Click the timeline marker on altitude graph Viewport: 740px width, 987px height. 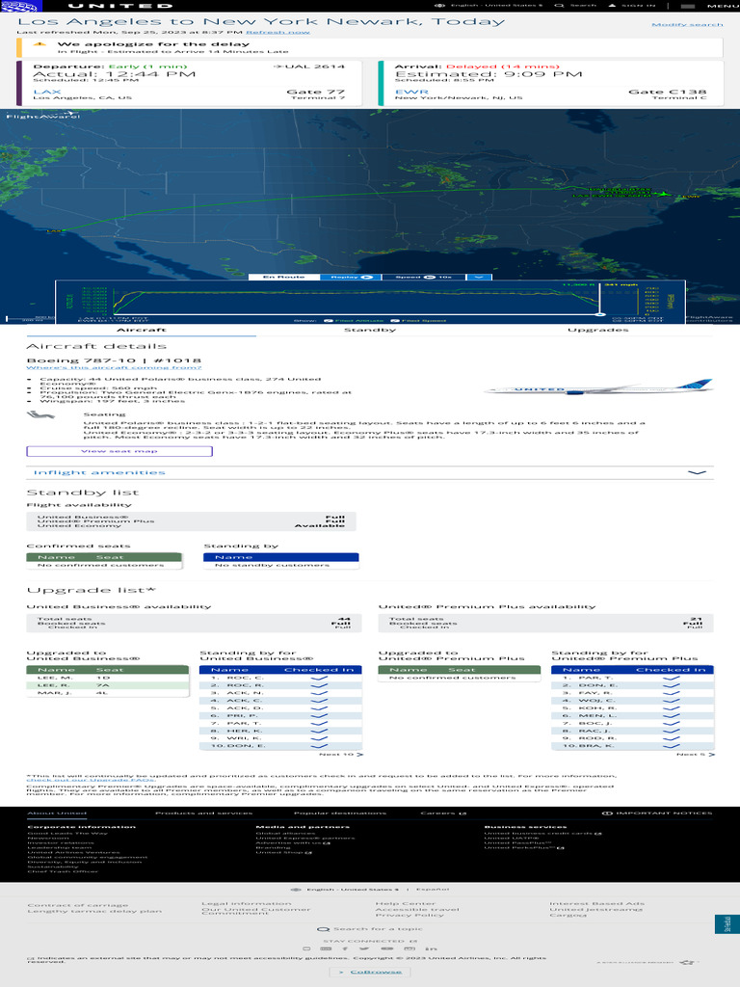pyautogui.click(x=600, y=314)
